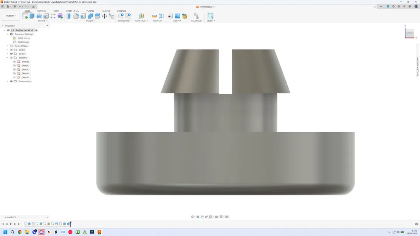Select the Combine tool
This screenshot has height=236, width=420.
click(90, 16)
